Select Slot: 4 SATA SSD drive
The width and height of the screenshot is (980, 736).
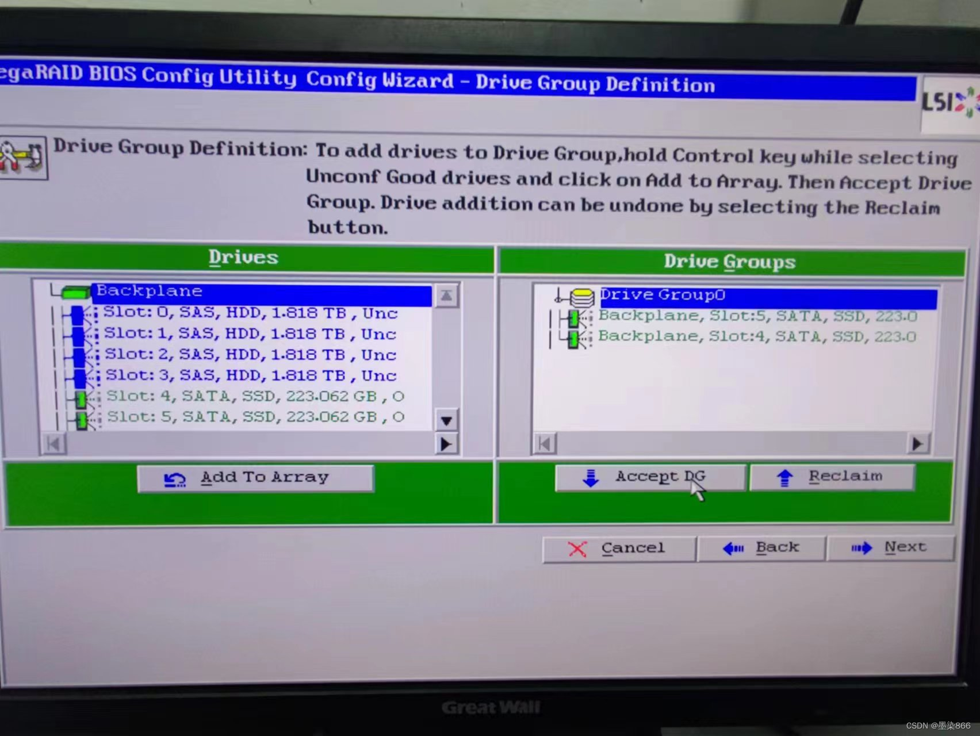[255, 396]
